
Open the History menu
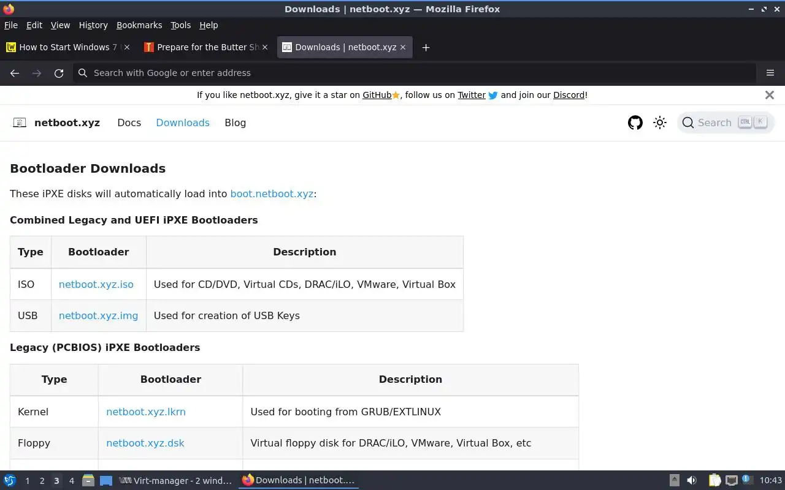(93, 25)
